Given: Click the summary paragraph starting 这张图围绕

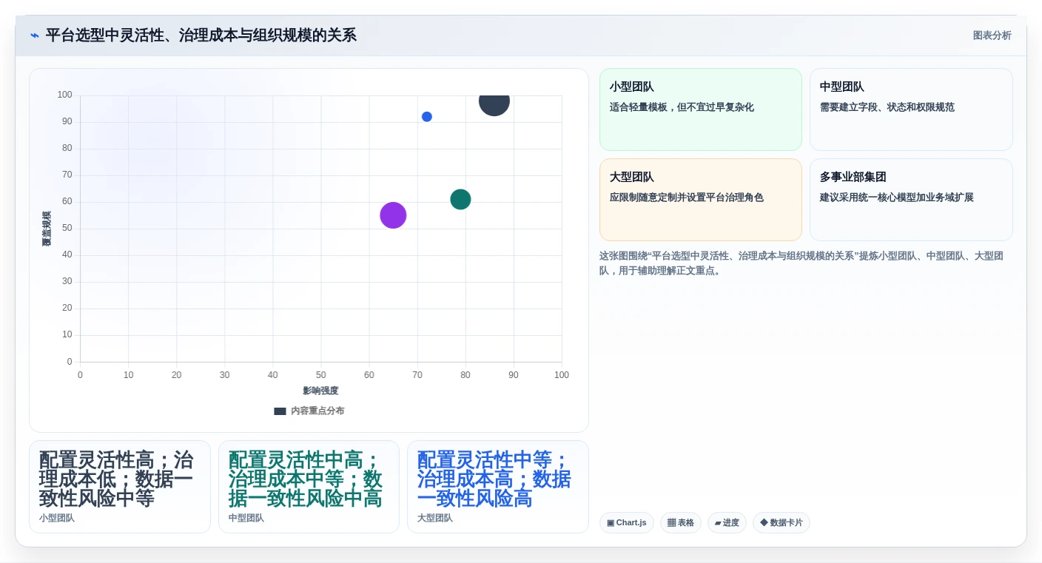Looking at the screenshot, I should point(801,263).
